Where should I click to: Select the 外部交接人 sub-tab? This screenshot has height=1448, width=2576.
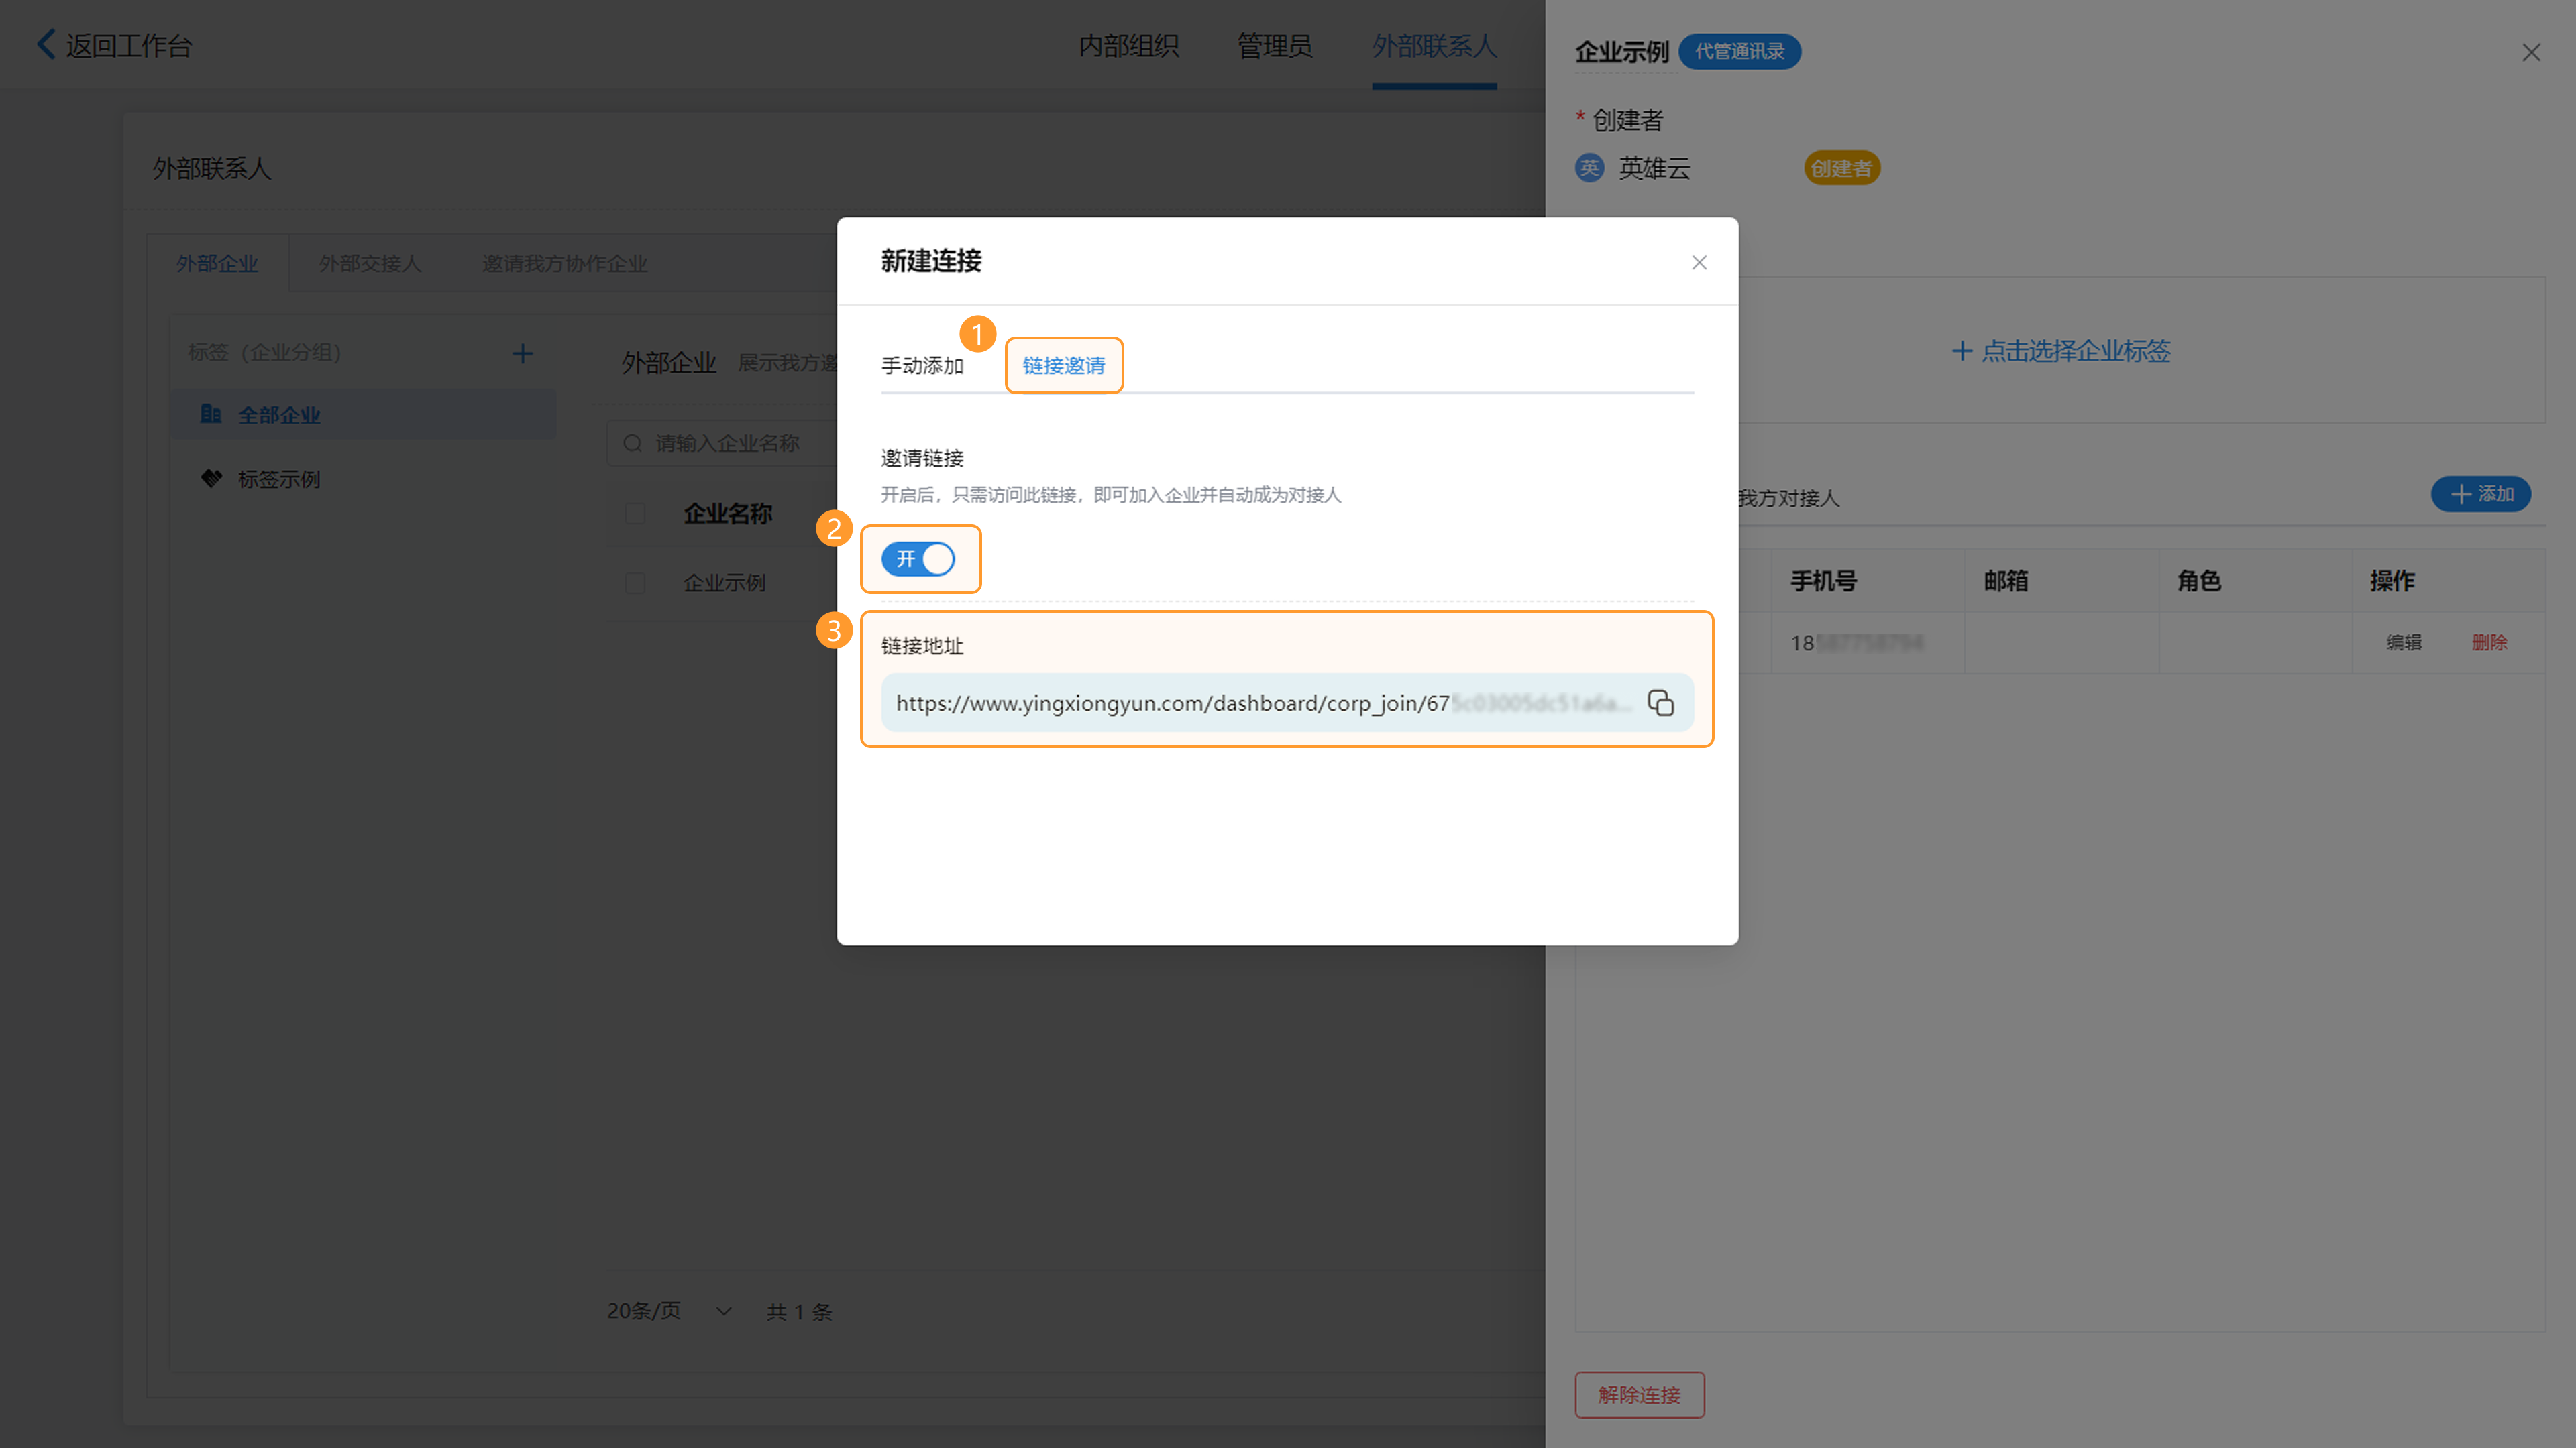tap(370, 264)
